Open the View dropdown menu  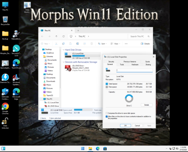click(x=115, y=44)
